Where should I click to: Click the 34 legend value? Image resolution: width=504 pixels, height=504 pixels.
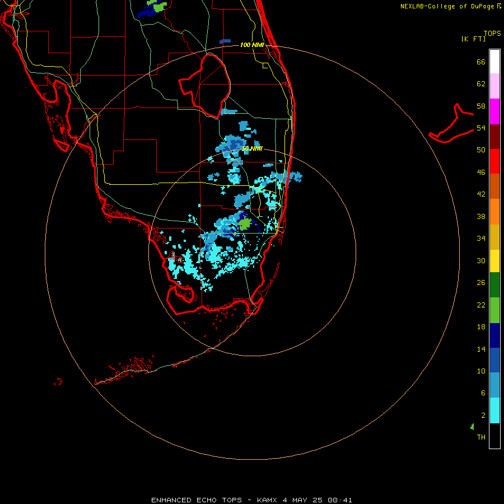click(481, 238)
